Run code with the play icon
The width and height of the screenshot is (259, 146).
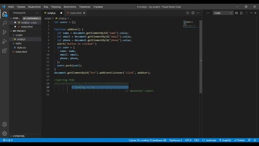click(188, 13)
